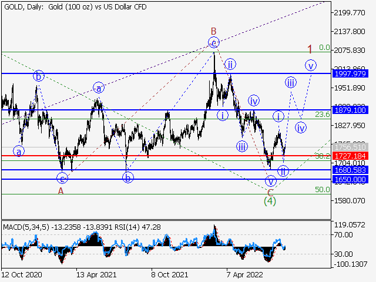
Task: Click the 1580.070 price axis label
Action: (x=350, y=200)
